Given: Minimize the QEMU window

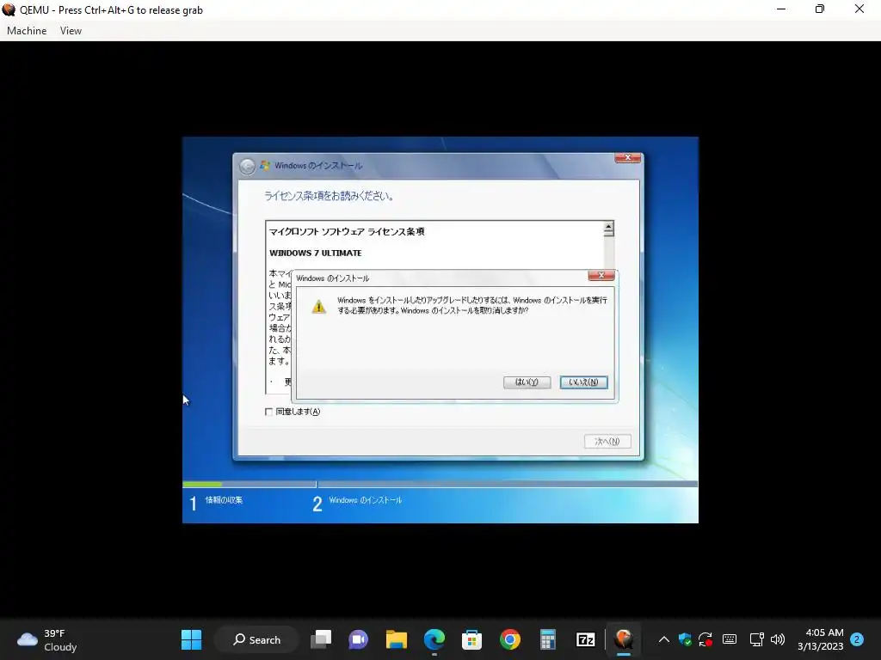Looking at the screenshot, I should (781, 9).
